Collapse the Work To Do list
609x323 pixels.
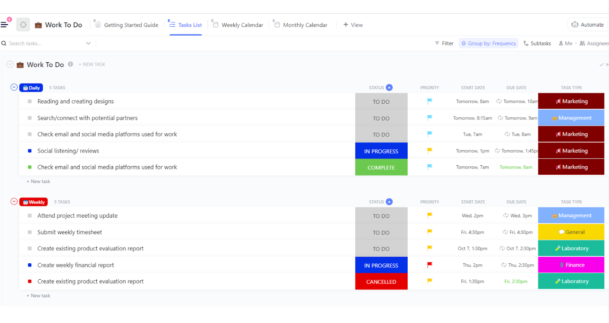[10, 65]
